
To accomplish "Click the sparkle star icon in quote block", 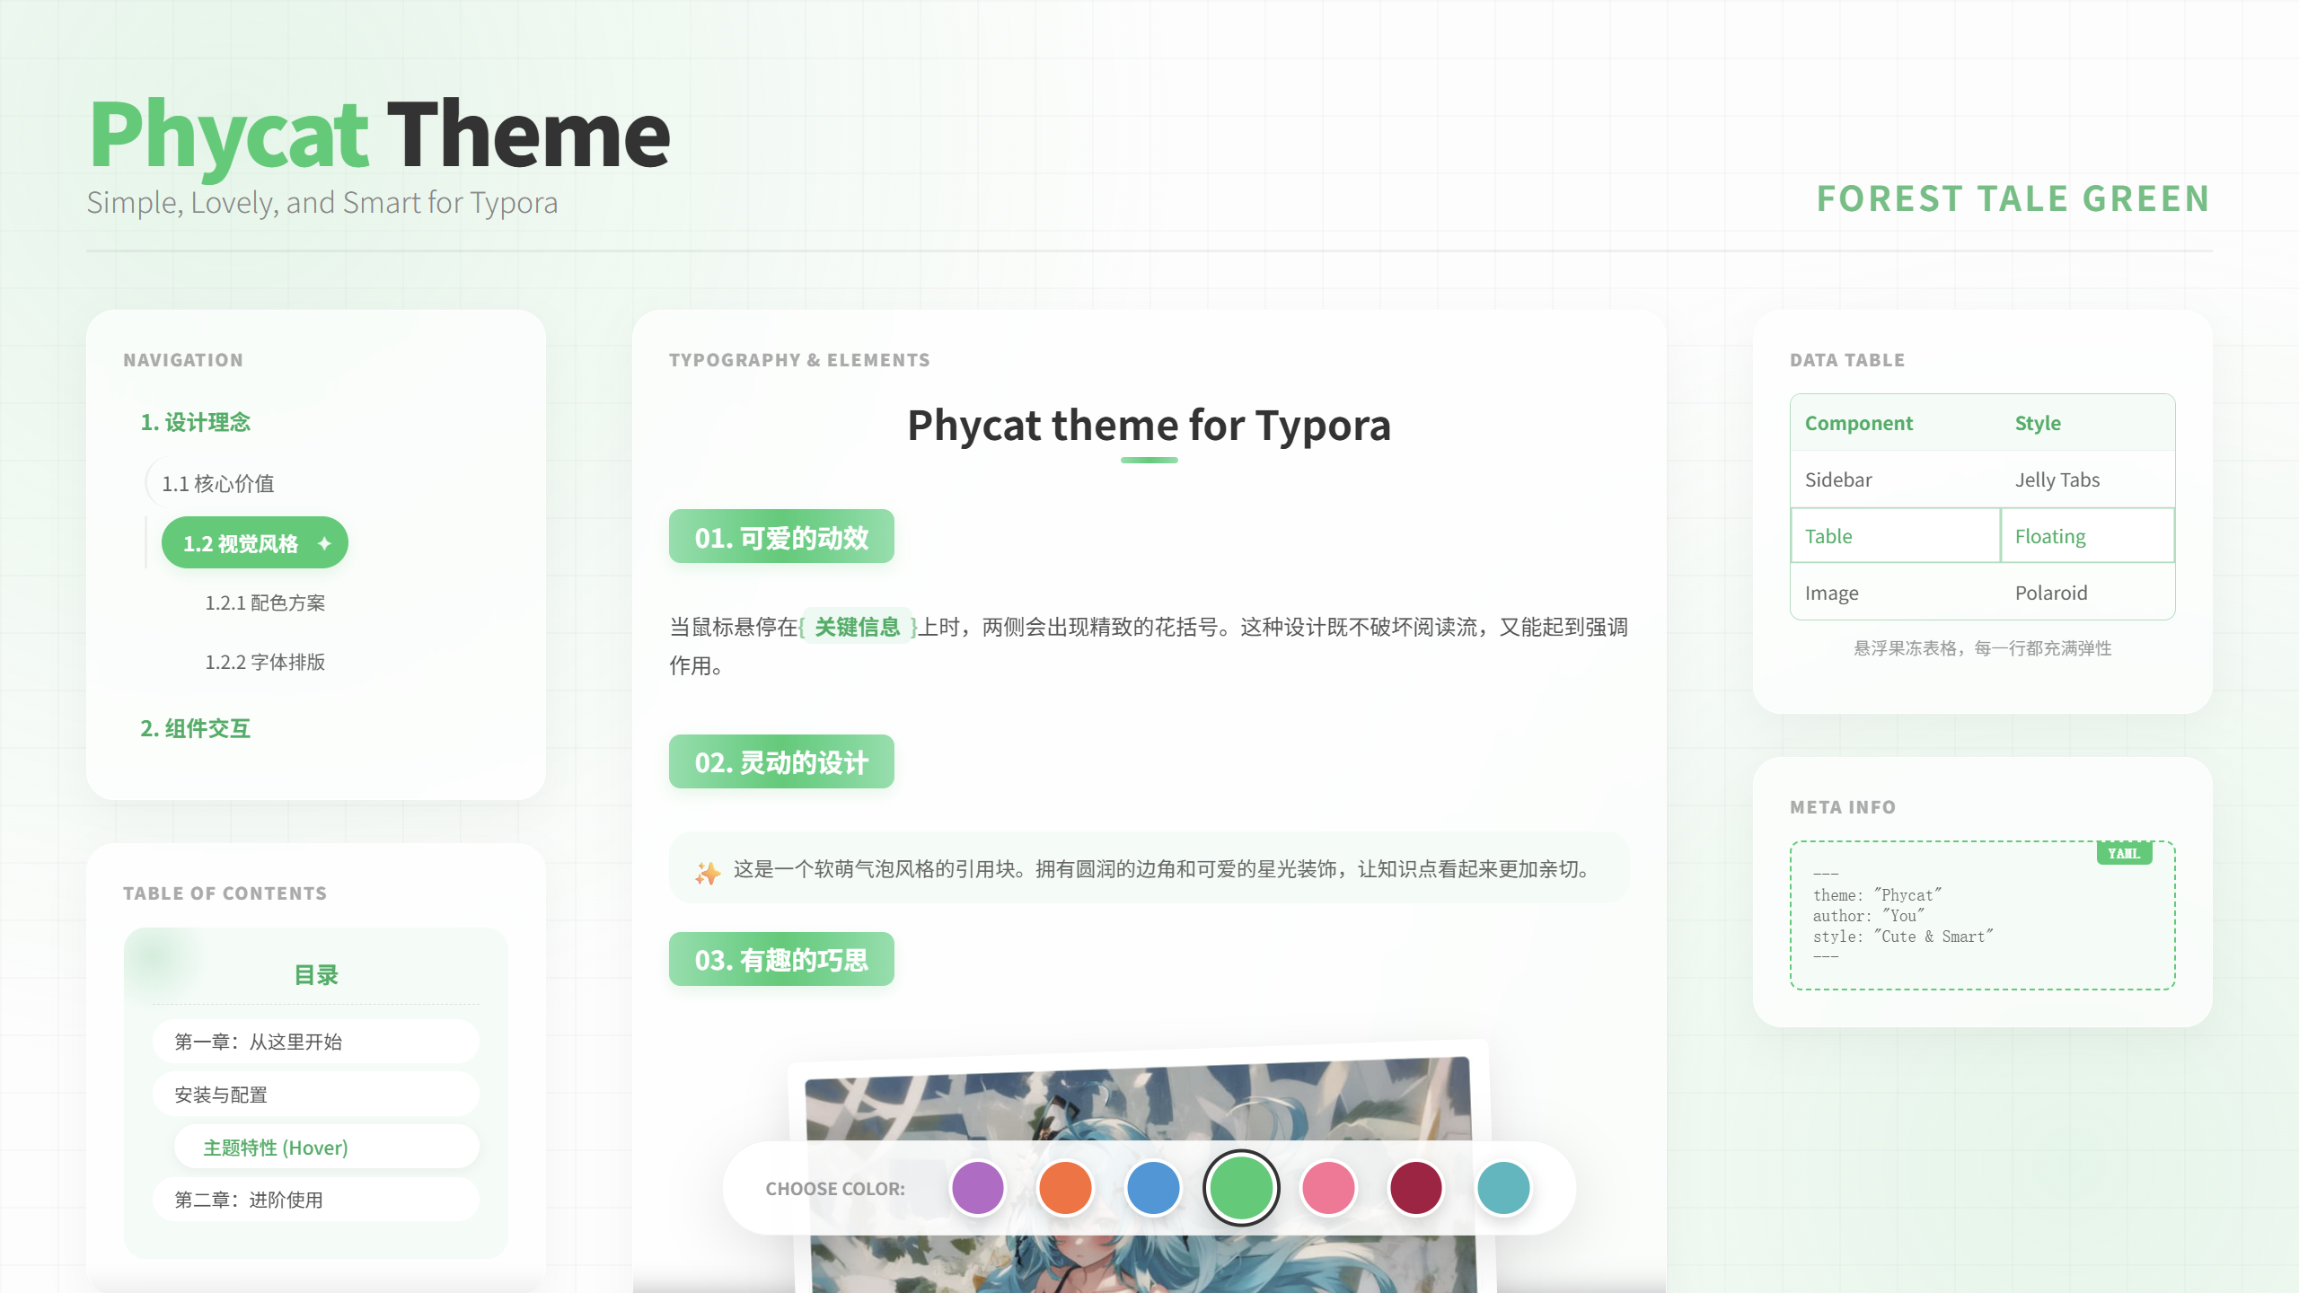I will [x=708, y=872].
